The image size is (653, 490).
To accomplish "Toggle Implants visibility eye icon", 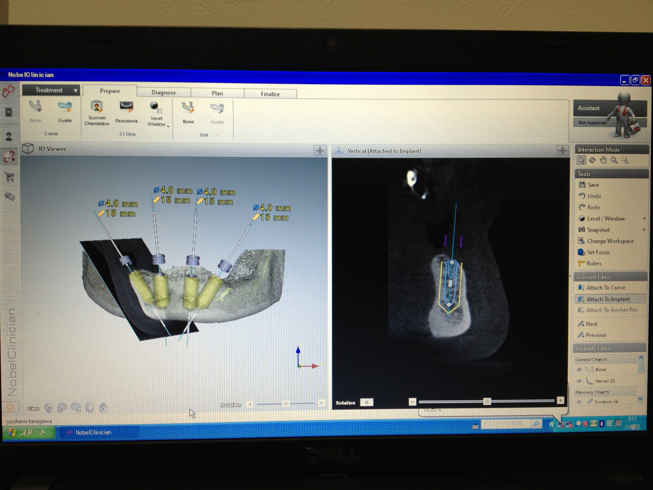I will (579, 402).
